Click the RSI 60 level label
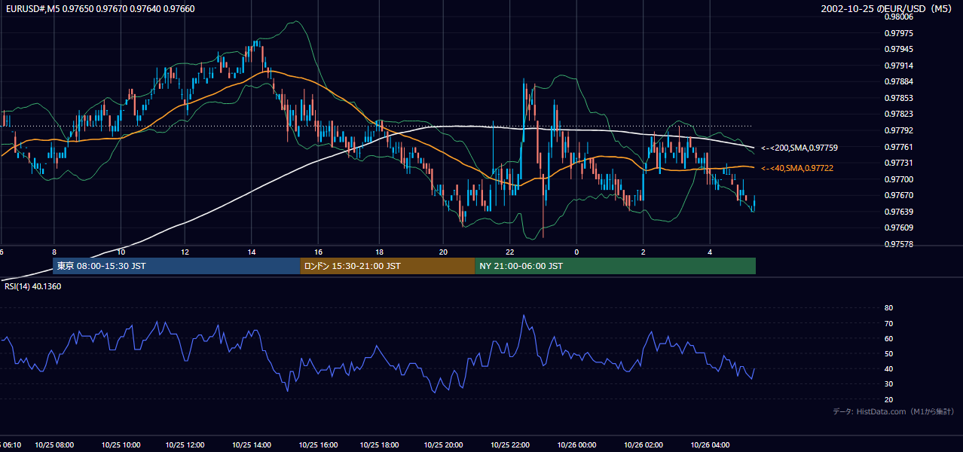This screenshot has width=963, height=452. (888, 338)
